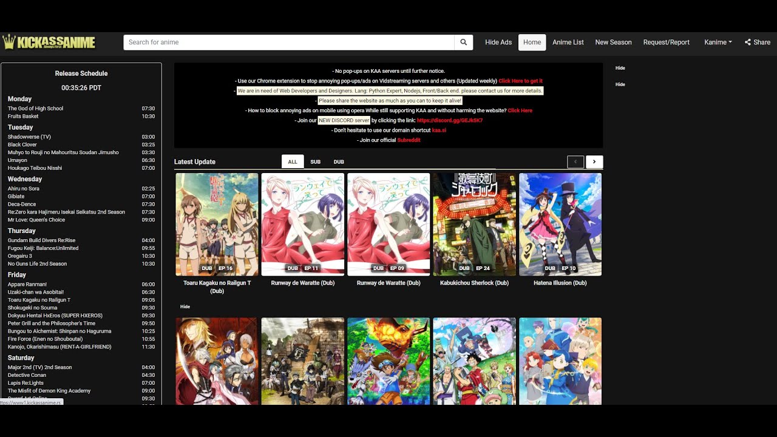This screenshot has width=777, height=437.
Task: Open Shokugeki no Souma schedule entry
Action: [x=32, y=308]
